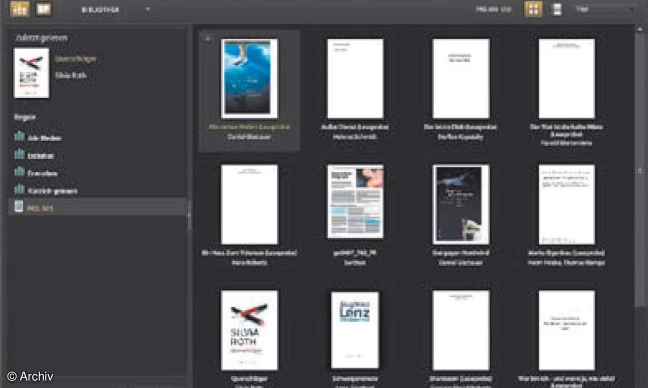This screenshot has width=648, height=388.
Task: Select the blue underwater cover by Daniel Glattauer
Action: [x=249, y=79]
